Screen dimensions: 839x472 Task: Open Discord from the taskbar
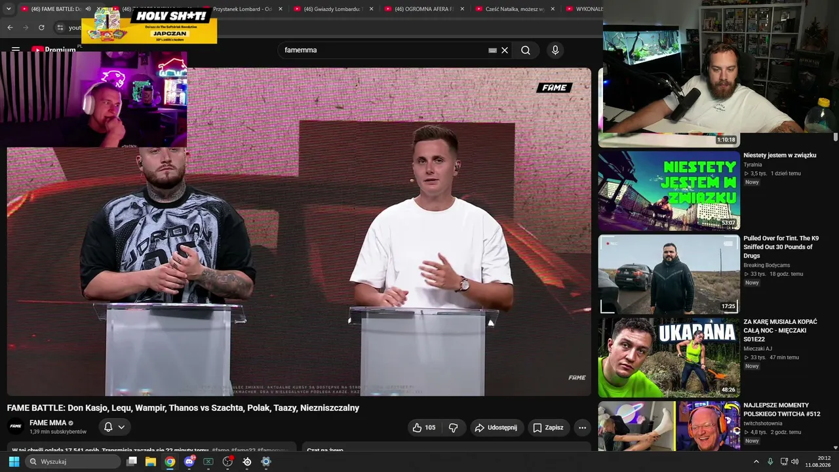(189, 462)
